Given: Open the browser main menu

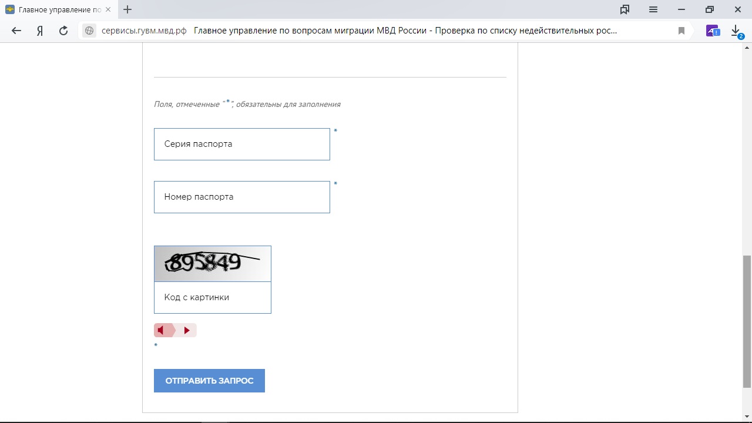Looking at the screenshot, I should [x=653, y=9].
